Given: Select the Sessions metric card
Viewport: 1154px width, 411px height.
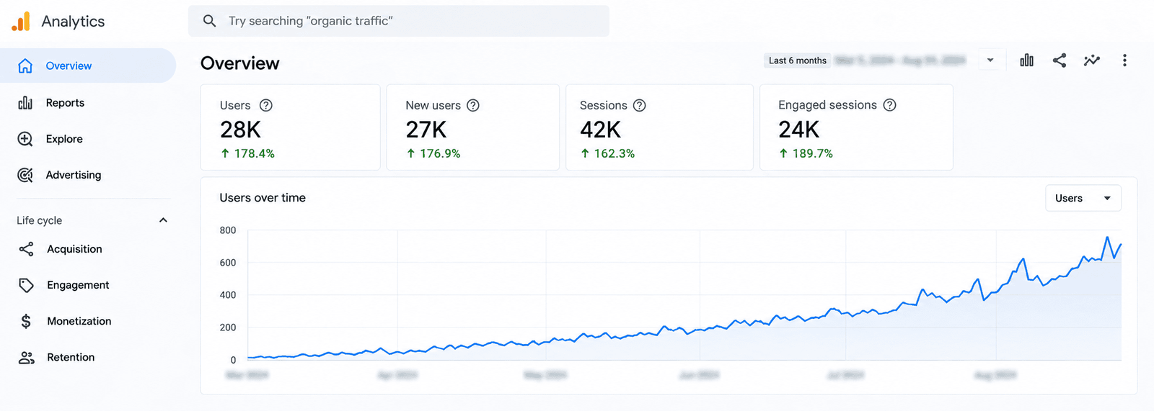Looking at the screenshot, I should 660,127.
